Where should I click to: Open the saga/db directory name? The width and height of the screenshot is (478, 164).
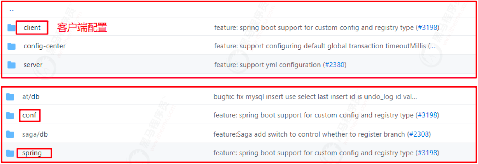(x=35, y=134)
